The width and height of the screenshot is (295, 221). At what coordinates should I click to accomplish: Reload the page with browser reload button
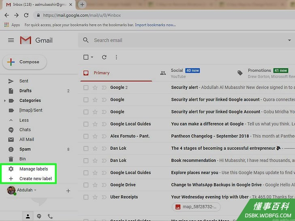(x=26, y=15)
